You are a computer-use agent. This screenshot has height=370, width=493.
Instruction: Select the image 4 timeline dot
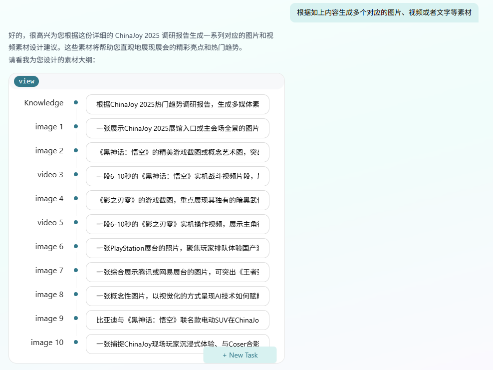(x=76, y=198)
